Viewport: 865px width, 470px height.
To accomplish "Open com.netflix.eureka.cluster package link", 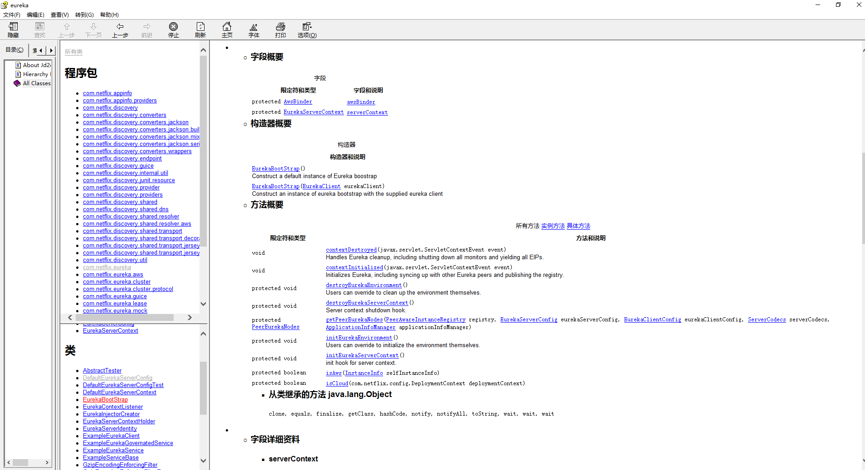I will point(117,282).
